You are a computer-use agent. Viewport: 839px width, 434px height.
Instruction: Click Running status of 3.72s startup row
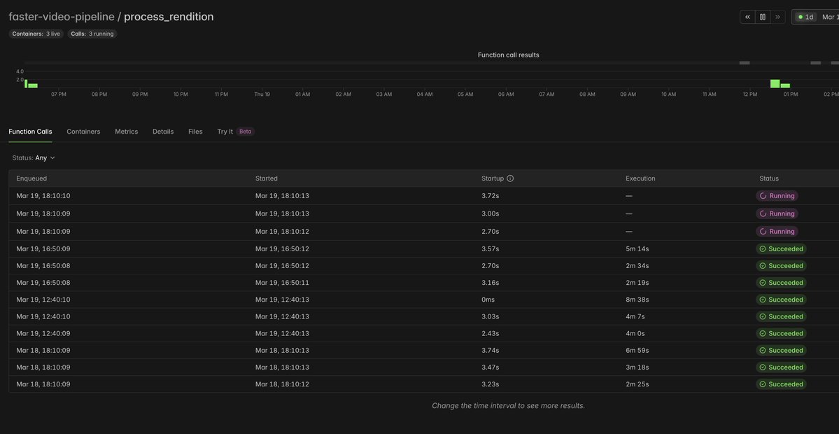point(777,196)
